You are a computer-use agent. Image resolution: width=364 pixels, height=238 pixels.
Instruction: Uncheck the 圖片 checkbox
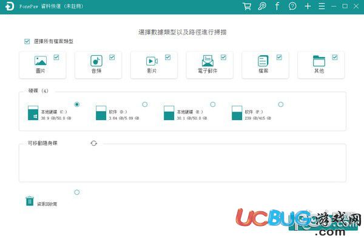(x=56, y=57)
